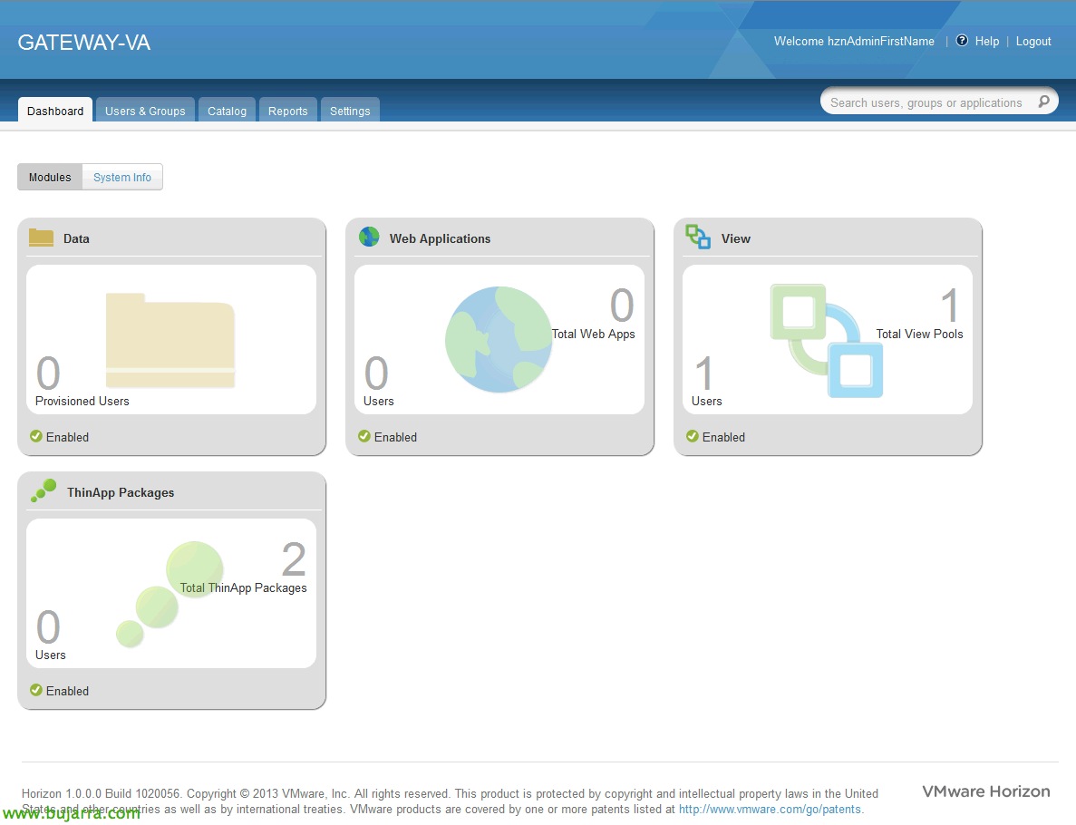Click the green Enabled checkmark under Web Applications
The width and height of the screenshot is (1076, 825).
coord(364,436)
